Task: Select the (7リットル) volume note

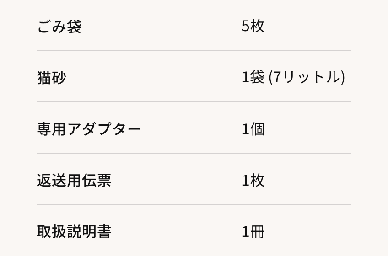Action: pyautogui.click(x=307, y=77)
